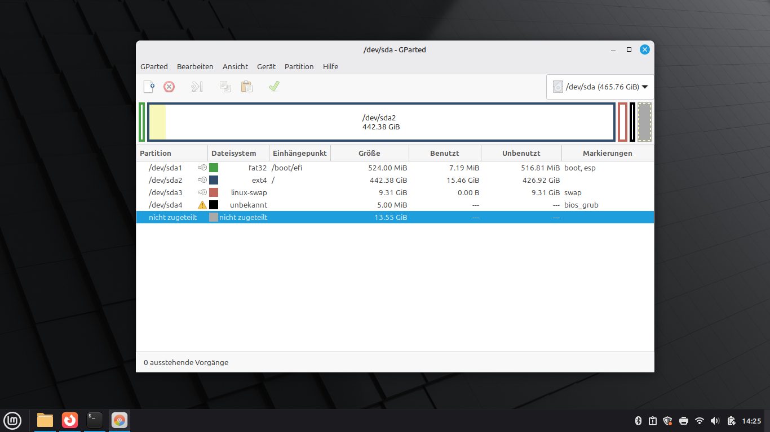Click the new partition toolbar icon

point(149,87)
